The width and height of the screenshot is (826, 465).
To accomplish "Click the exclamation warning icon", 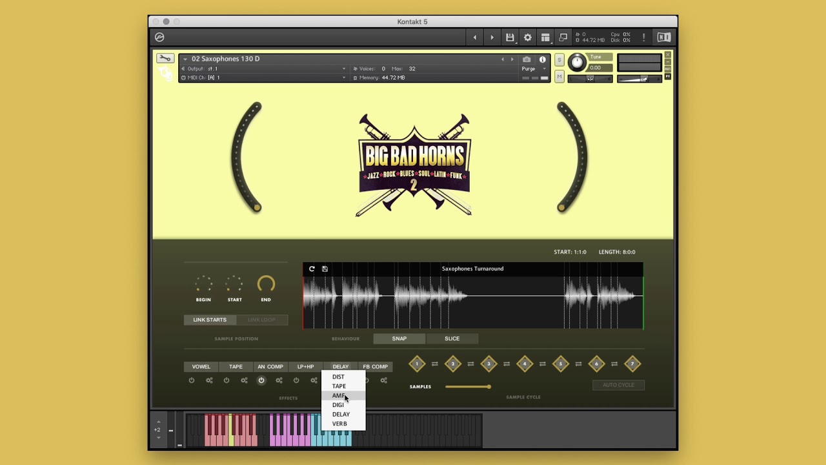I will tap(643, 37).
